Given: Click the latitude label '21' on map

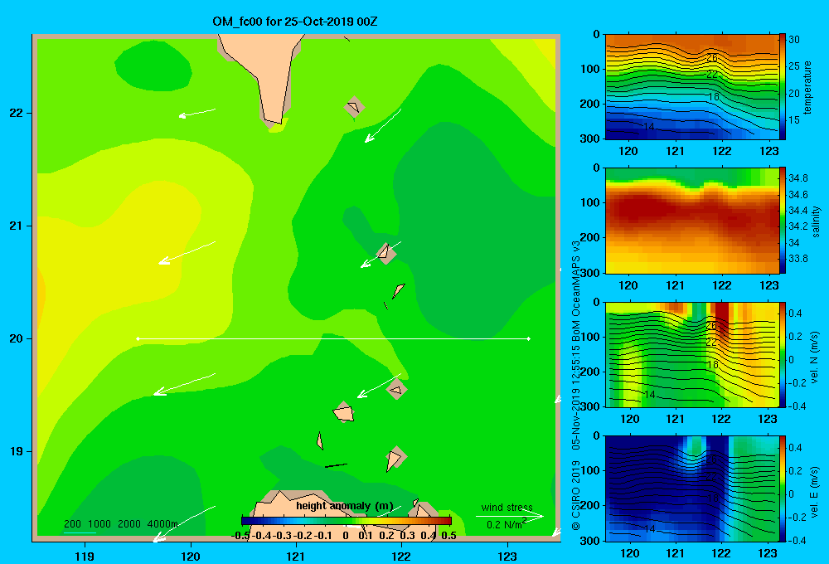Looking at the screenshot, I should click(x=17, y=226).
